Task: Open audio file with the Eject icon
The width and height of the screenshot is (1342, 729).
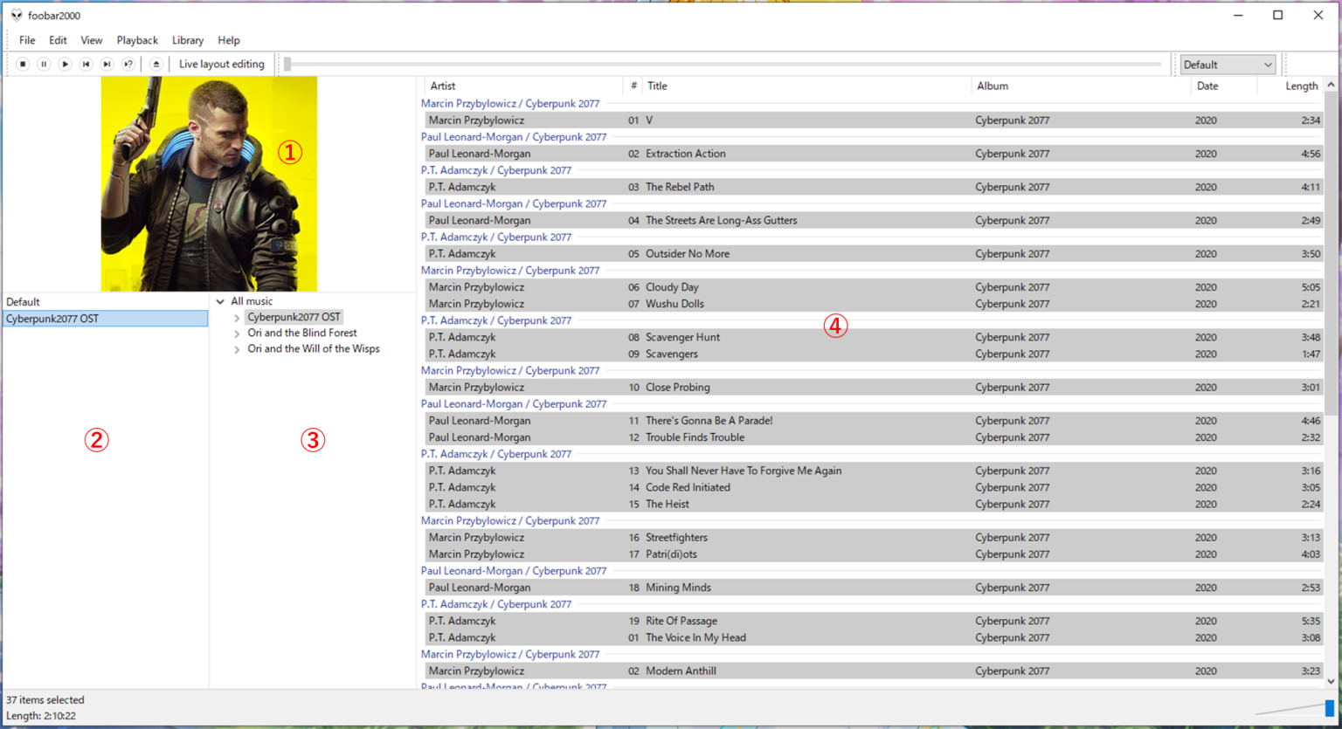Action: click(x=156, y=64)
